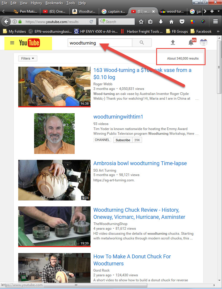Click the YouTube logo
Viewport: 222px width, 289px height.
coord(29,43)
